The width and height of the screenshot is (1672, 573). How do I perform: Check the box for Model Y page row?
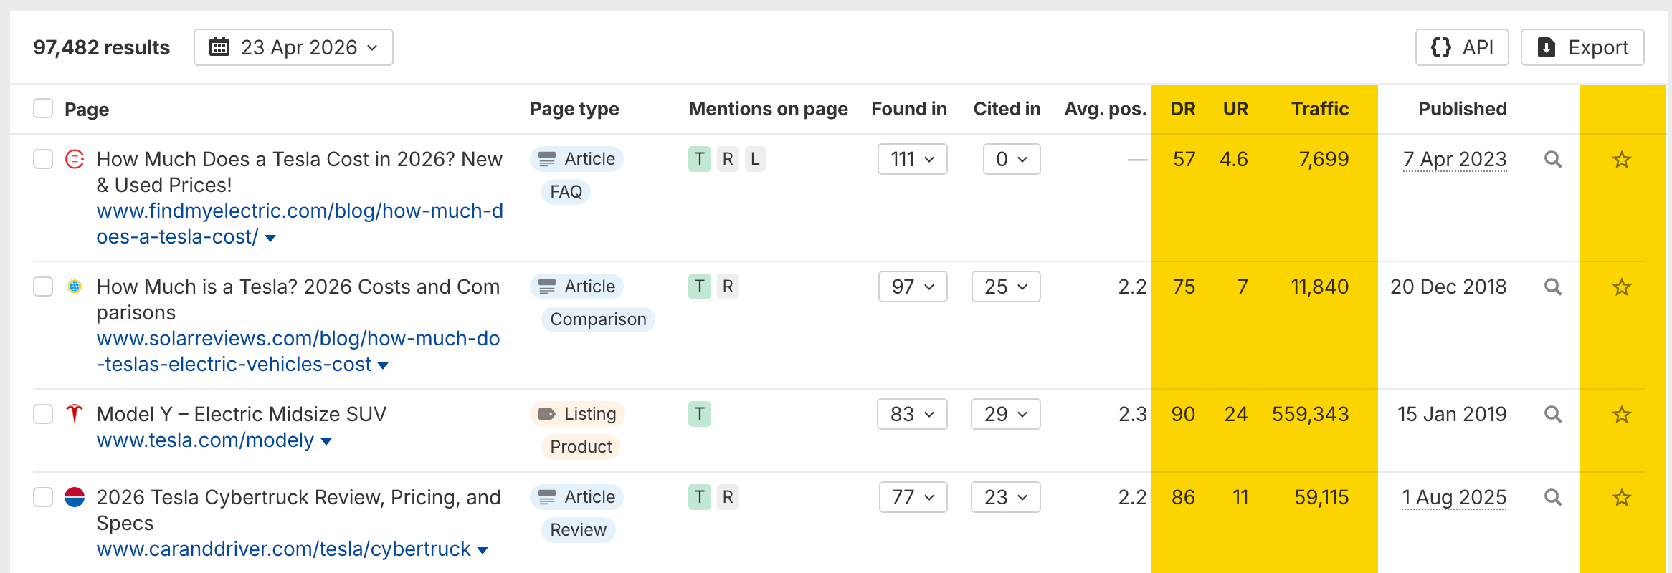pyautogui.click(x=43, y=414)
